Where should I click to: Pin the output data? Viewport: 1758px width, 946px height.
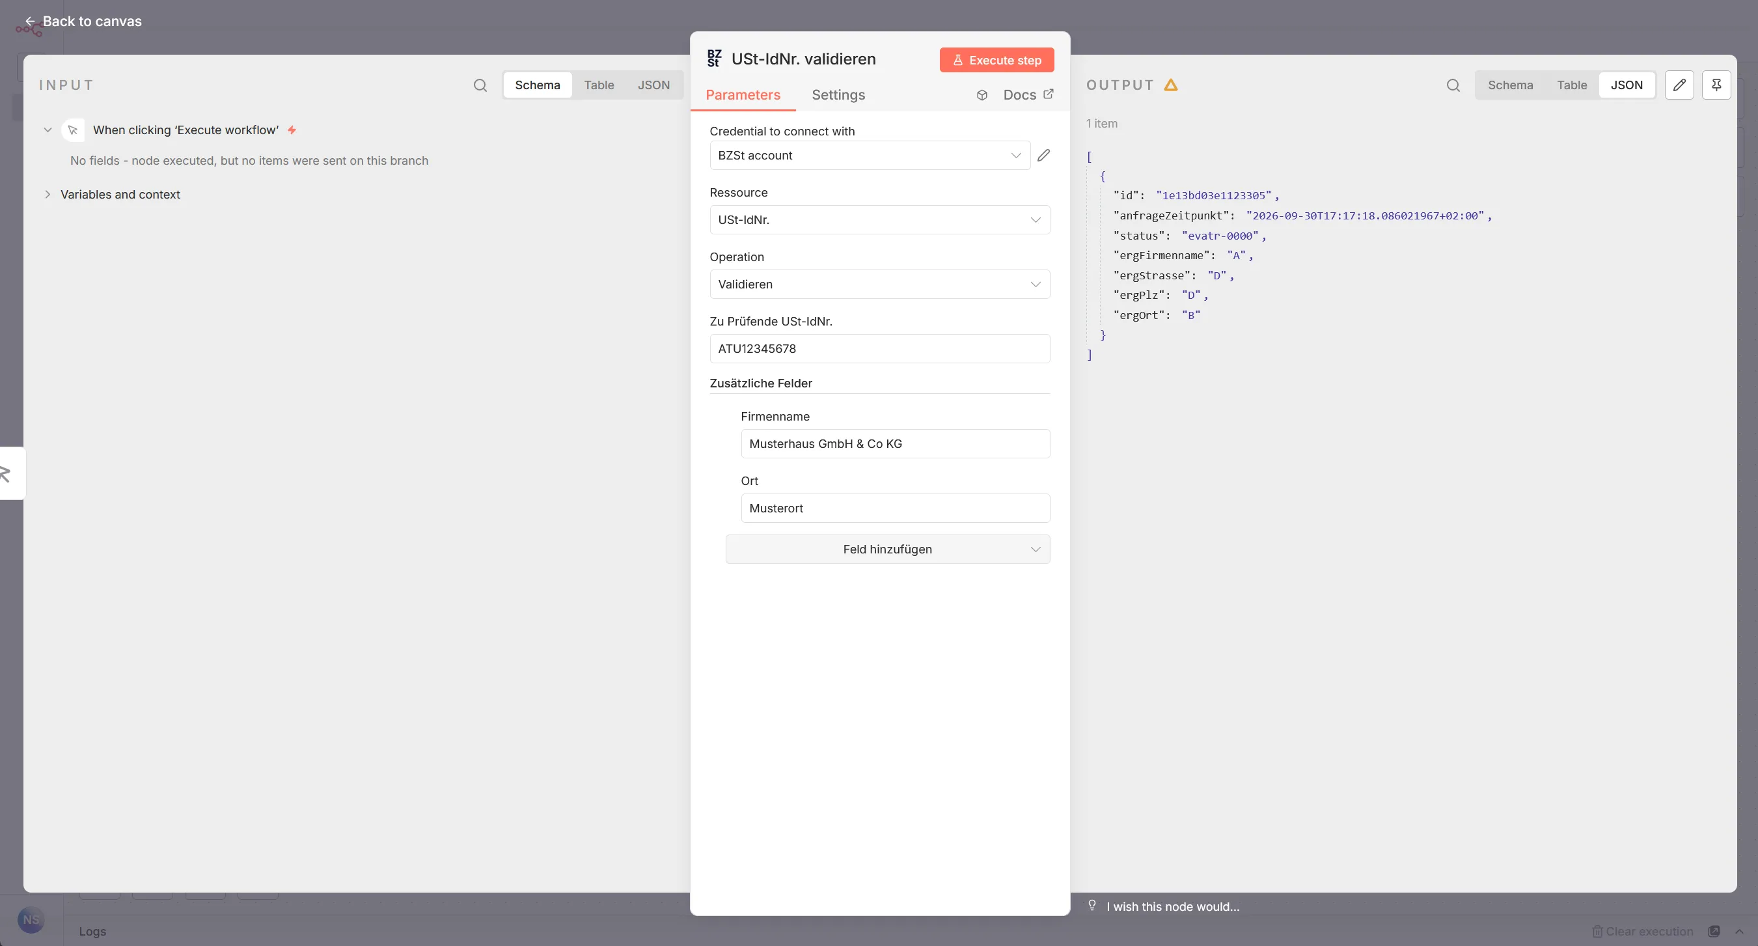(x=1716, y=85)
